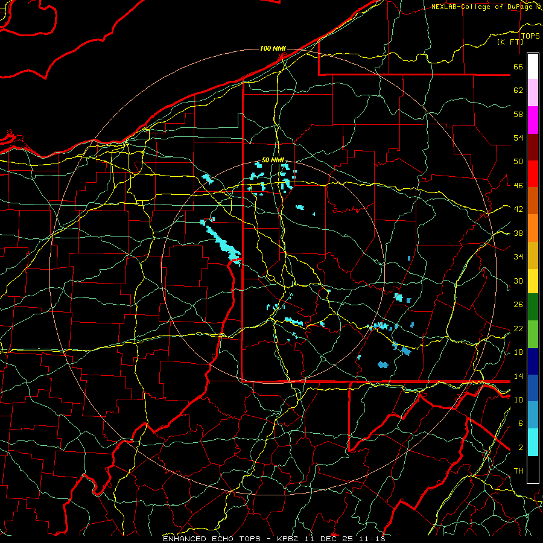Click the black TH threshold swatch
This screenshot has height=543, width=543.
[x=533, y=469]
